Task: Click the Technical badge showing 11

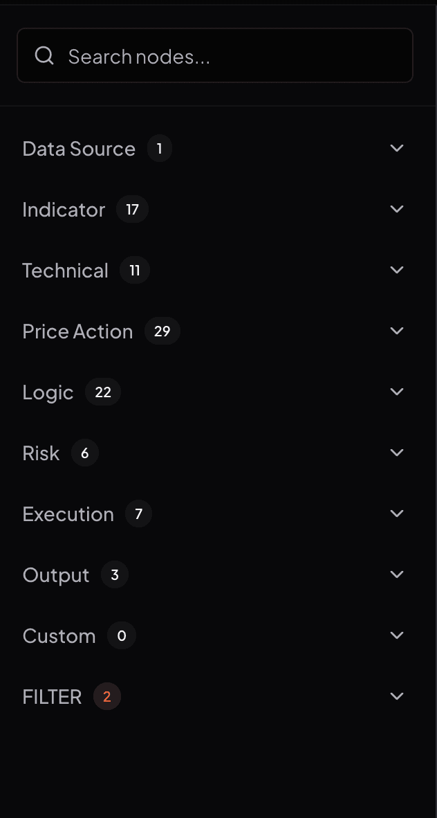Action: tap(134, 271)
